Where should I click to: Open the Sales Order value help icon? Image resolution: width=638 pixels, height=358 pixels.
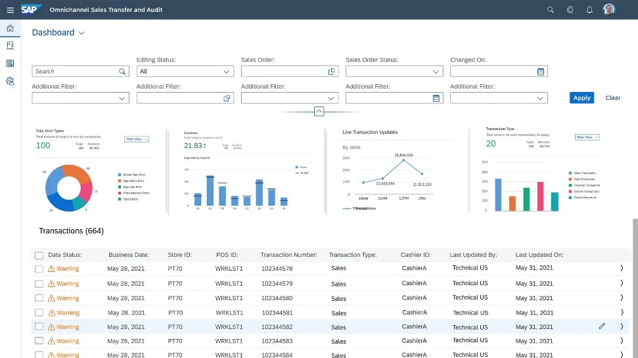point(332,72)
